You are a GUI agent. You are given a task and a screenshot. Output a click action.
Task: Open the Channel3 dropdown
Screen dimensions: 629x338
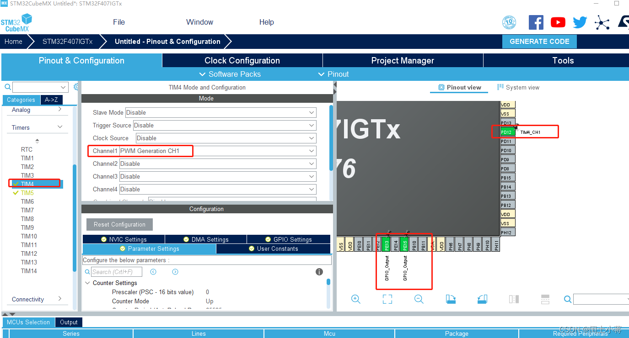[218, 176]
